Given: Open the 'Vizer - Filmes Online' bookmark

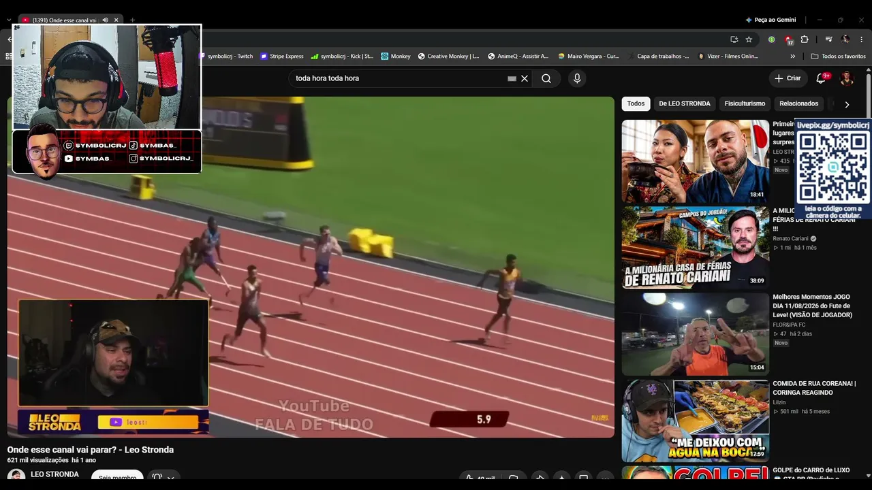Looking at the screenshot, I should tap(728, 56).
